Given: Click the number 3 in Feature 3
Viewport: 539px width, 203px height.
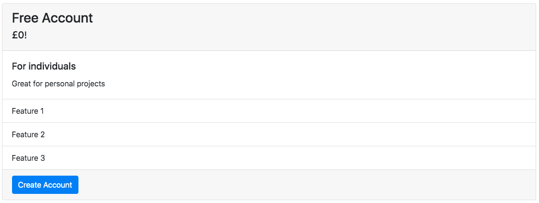Looking at the screenshot, I should 42,158.
